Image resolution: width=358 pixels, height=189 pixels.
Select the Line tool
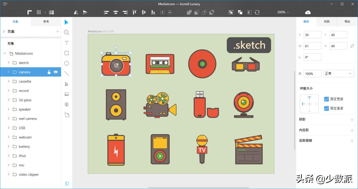[66, 73]
